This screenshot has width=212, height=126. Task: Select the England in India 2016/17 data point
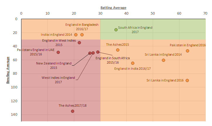pos(133,63)
